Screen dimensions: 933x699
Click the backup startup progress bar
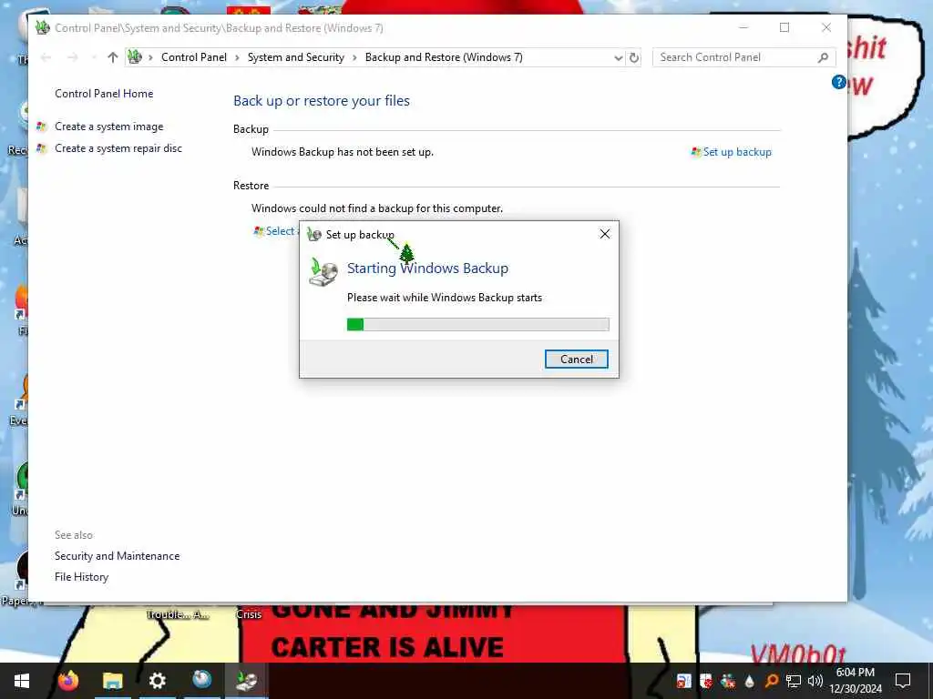click(477, 325)
